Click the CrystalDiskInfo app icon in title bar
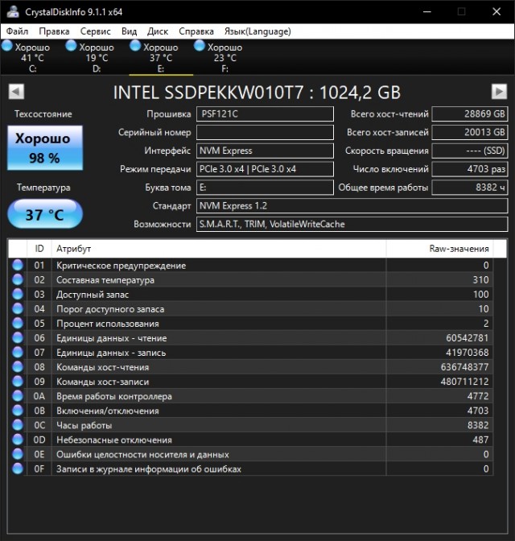 [x=13, y=11]
